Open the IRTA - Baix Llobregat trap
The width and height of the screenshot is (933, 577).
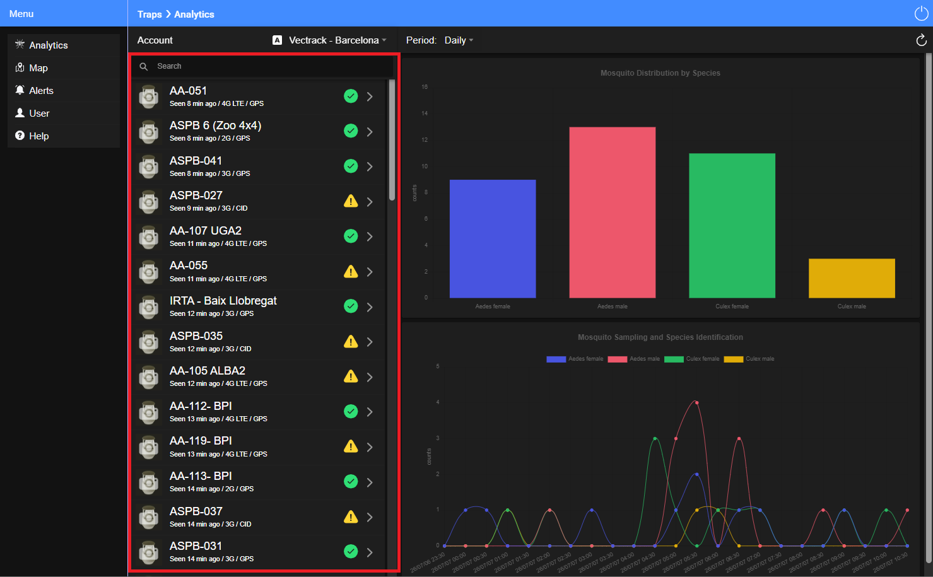[259, 306]
